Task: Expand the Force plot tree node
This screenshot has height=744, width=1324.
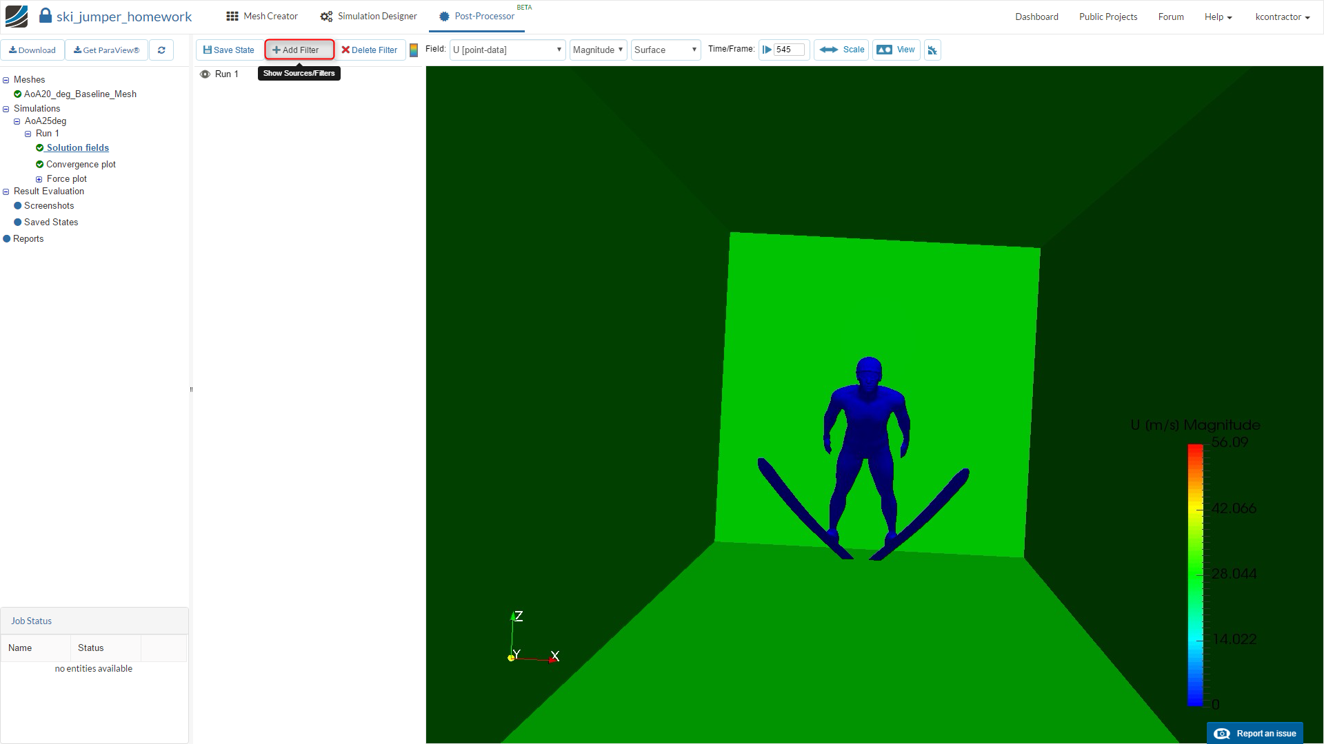Action: pos(39,179)
